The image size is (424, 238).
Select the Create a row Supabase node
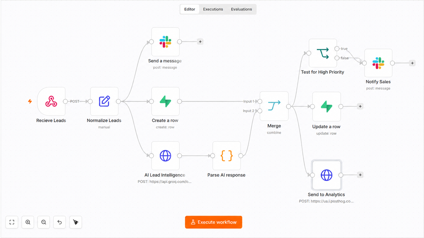tap(165, 101)
